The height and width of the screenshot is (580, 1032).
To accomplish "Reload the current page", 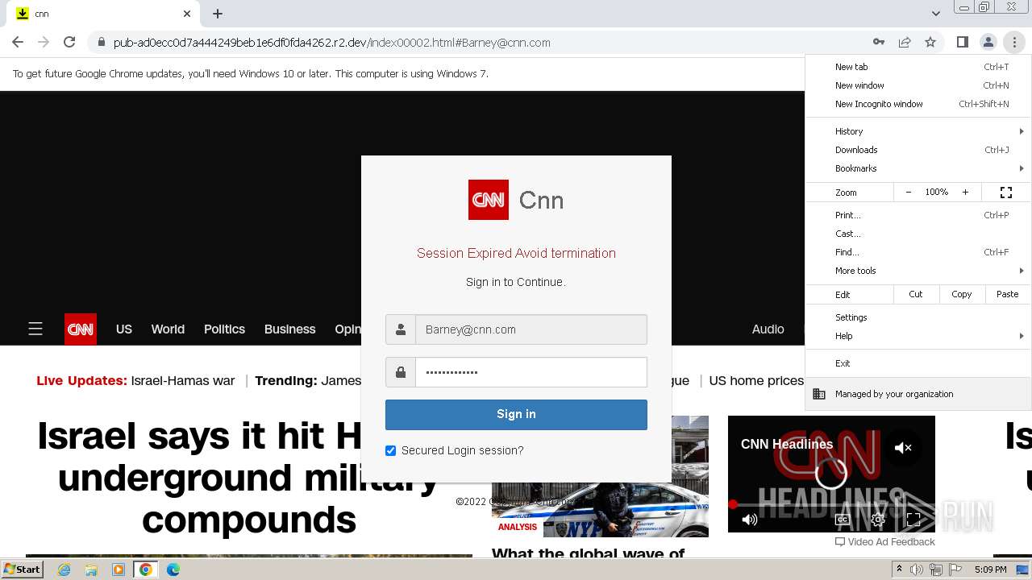I will click(69, 42).
